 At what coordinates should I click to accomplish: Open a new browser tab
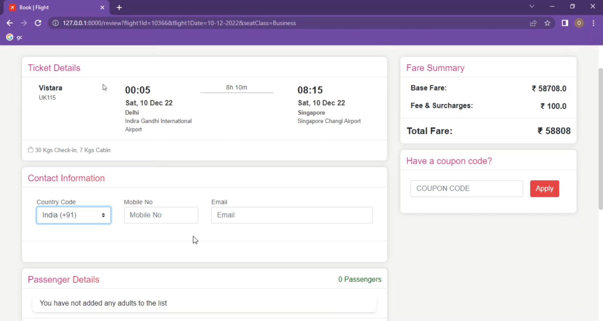pyautogui.click(x=119, y=8)
